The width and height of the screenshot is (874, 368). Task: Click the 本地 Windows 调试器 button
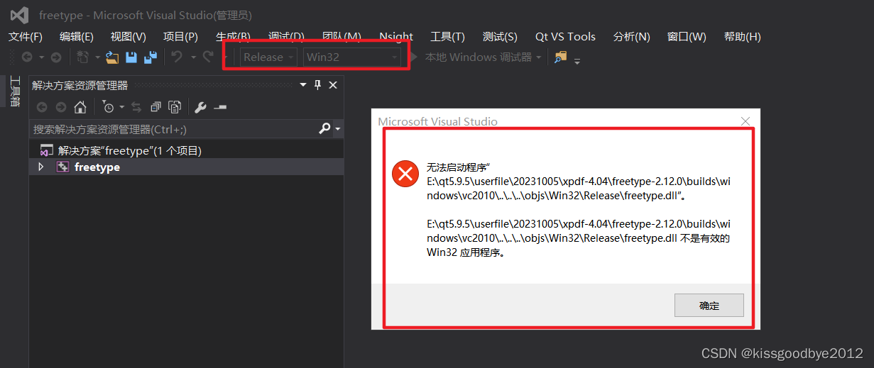(479, 57)
